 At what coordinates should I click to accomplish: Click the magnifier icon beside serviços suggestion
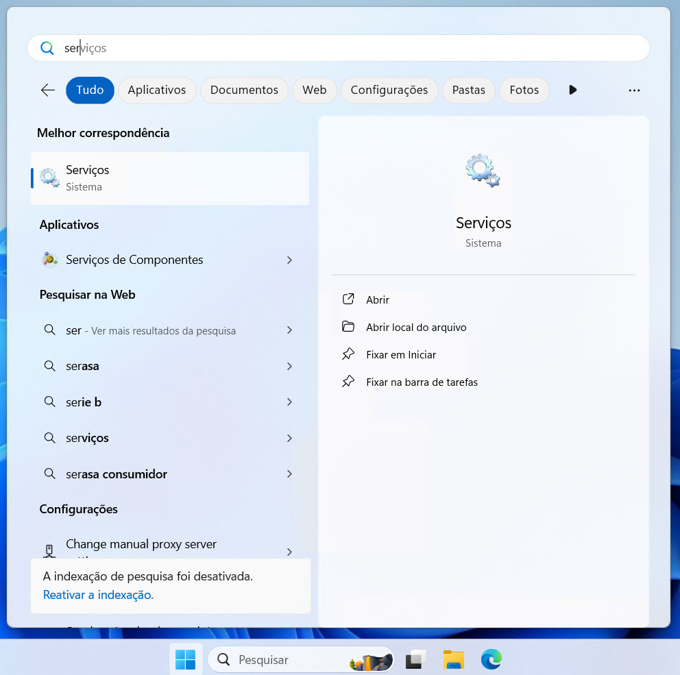tap(50, 438)
